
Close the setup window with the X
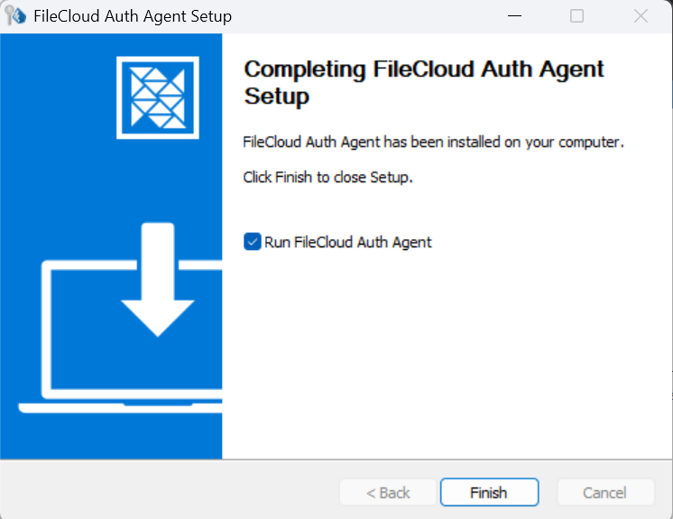(x=641, y=16)
